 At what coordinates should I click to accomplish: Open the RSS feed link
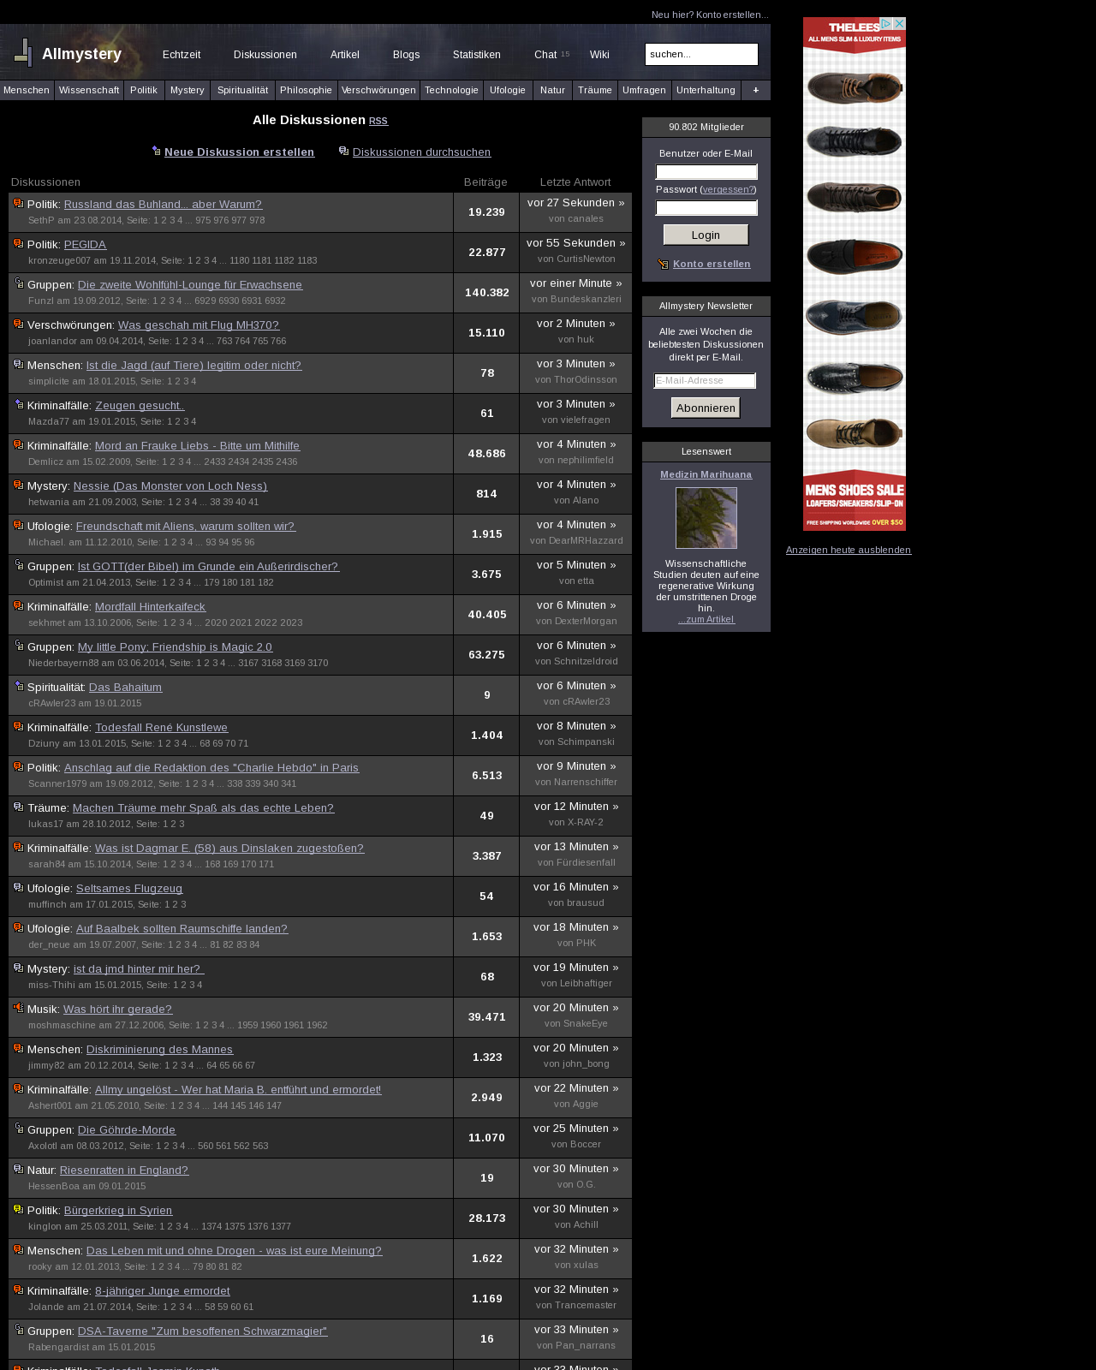378,121
